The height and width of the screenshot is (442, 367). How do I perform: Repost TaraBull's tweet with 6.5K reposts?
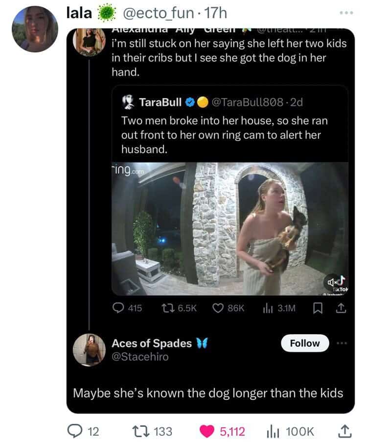click(x=166, y=308)
